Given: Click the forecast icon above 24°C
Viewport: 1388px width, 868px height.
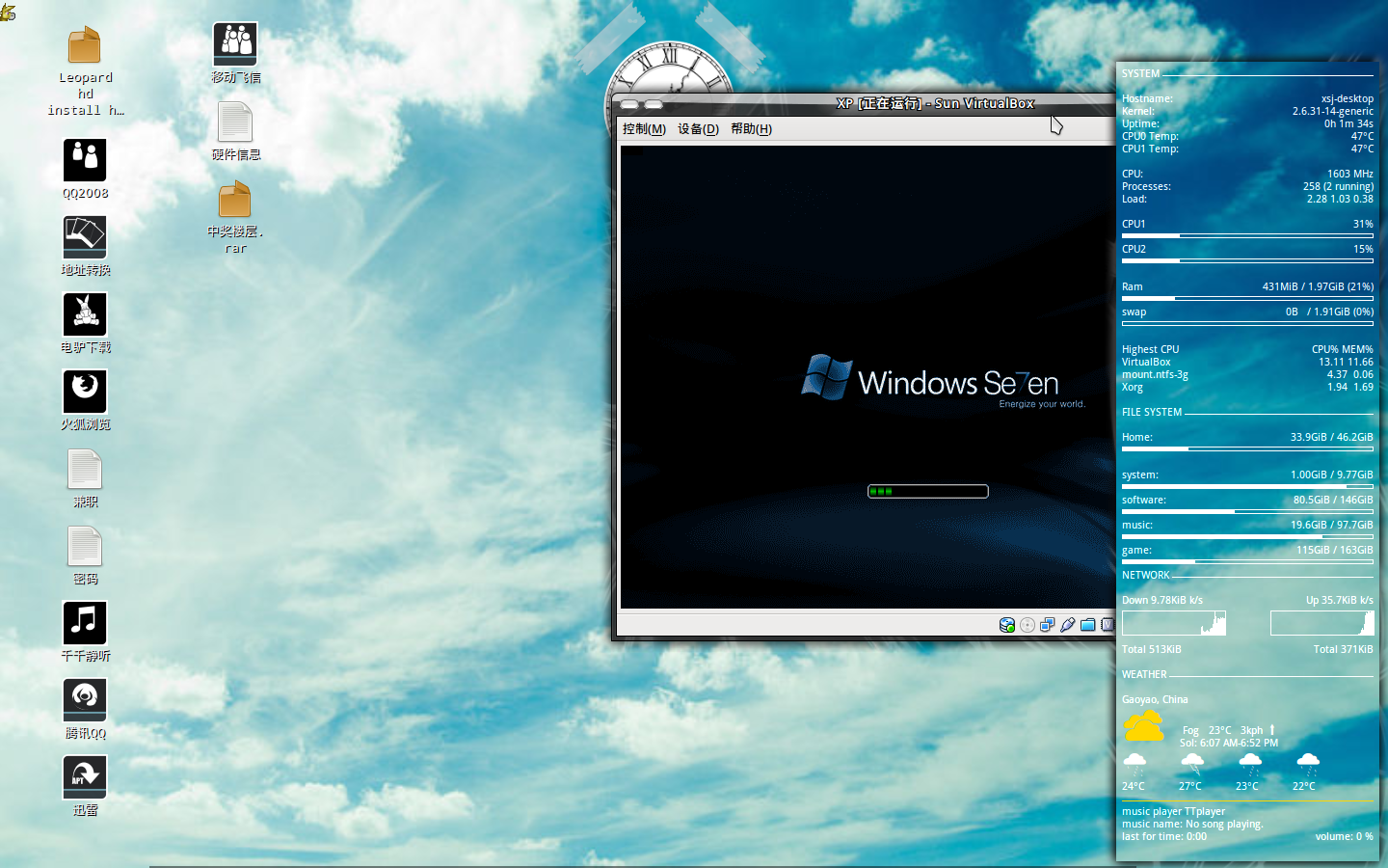Looking at the screenshot, I should [x=1134, y=766].
